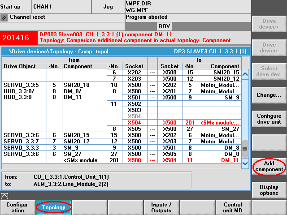Screen dimensions: 287x215
Task: Open the Control unit MD softkey
Action: (233, 207)
